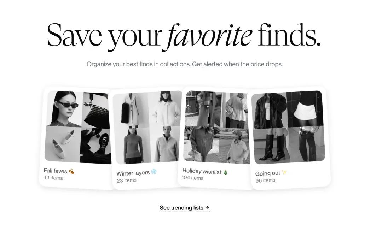Click the leaf emoji beside Fall faves
Screen dimensions: 382x225
[x=71, y=171]
